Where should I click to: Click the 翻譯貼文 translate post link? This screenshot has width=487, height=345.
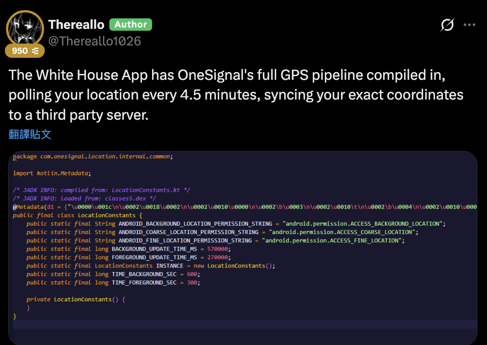pos(30,134)
